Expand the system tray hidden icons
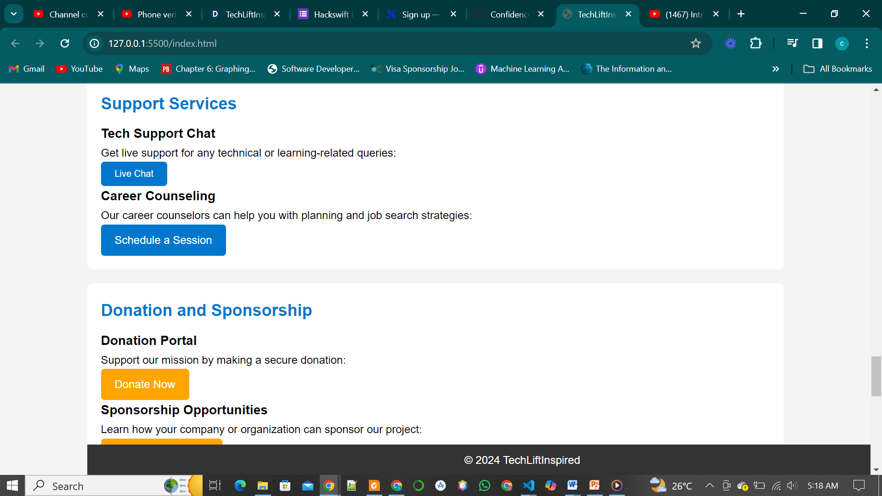 (x=709, y=485)
